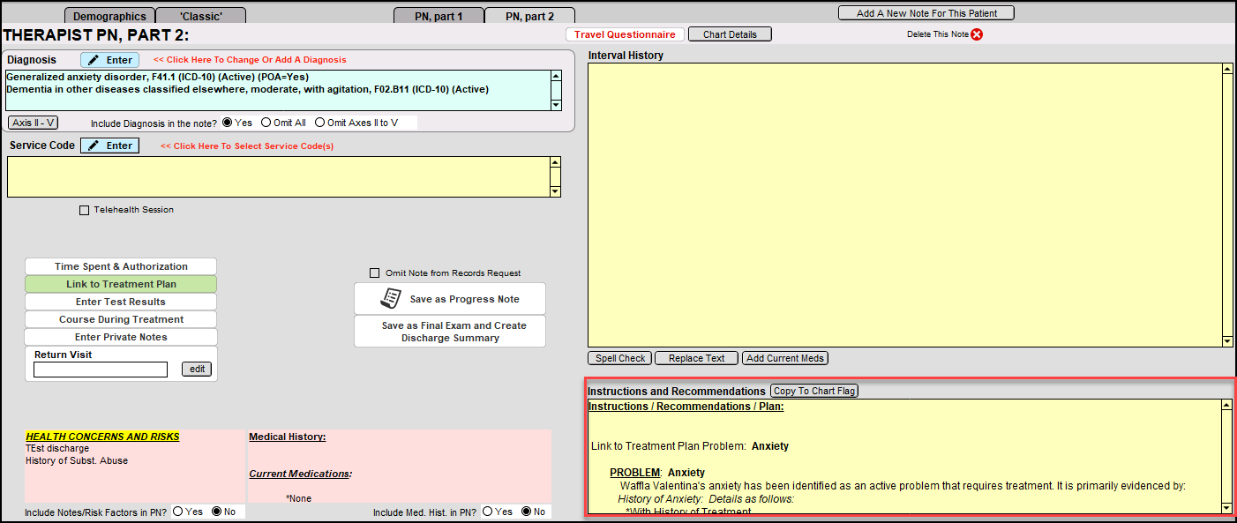The height and width of the screenshot is (523, 1237).
Task: Run Spell Check on the Interval History
Action: (x=618, y=358)
